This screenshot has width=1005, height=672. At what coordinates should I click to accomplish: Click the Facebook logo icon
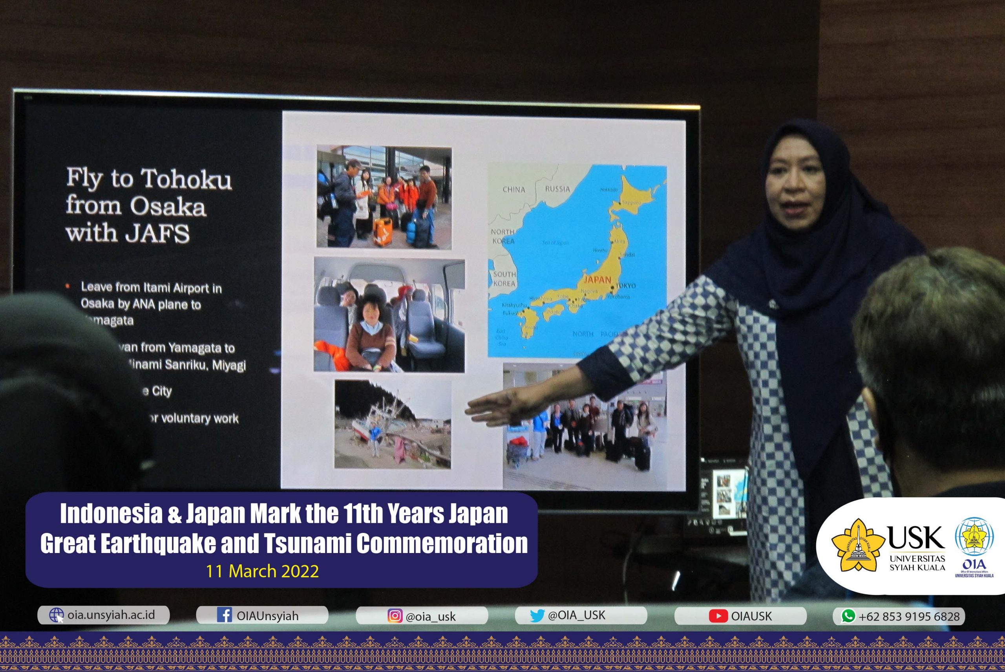click(225, 615)
